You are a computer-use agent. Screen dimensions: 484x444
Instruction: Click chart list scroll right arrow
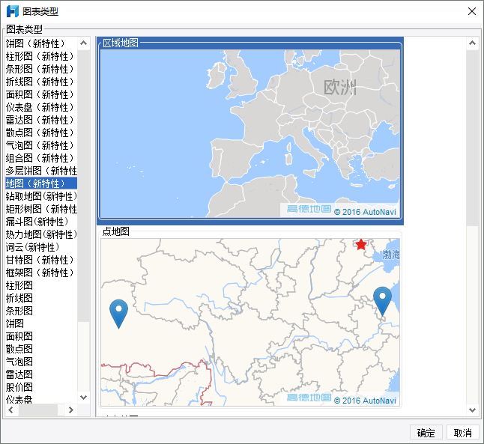[x=71, y=410]
